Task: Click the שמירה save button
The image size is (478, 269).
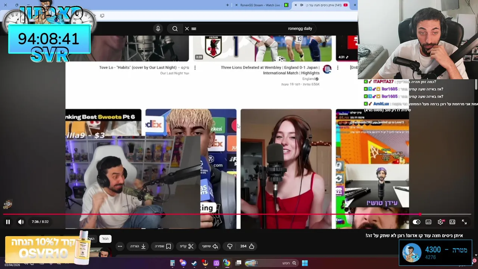Action: tap(163, 246)
